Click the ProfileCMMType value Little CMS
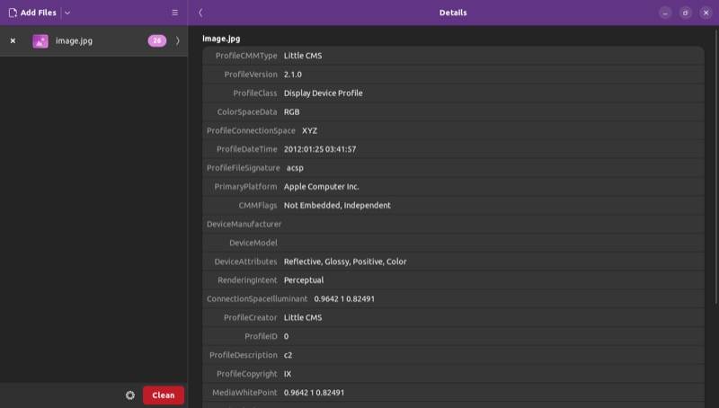This screenshot has width=719, height=408. tap(303, 56)
